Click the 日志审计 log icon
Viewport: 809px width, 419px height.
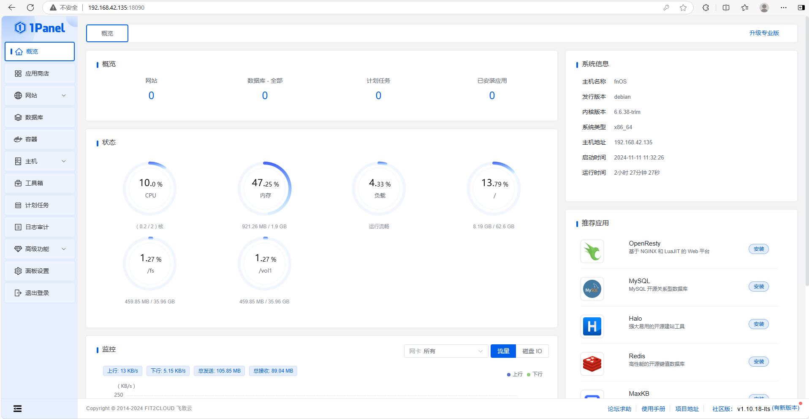[18, 227]
